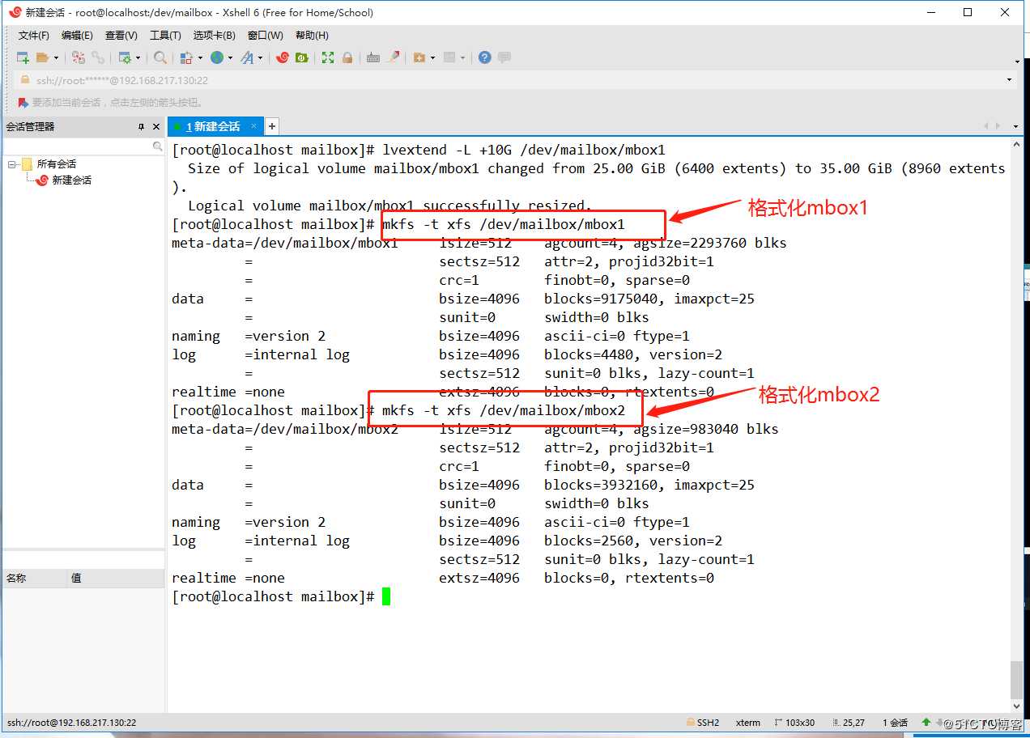Click the green up arrow status icon
The width and height of the screenshot is (1030, 738).
click(926, 723)
